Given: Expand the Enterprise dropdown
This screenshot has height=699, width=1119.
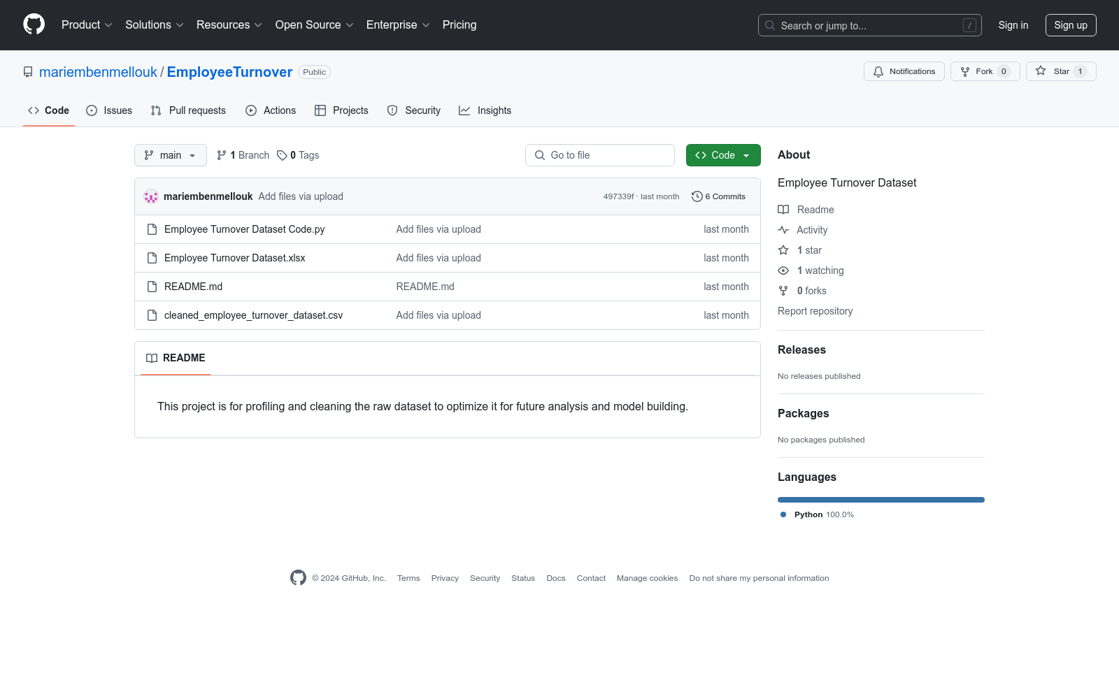Looking at the screenshot, I should point(398,25).
